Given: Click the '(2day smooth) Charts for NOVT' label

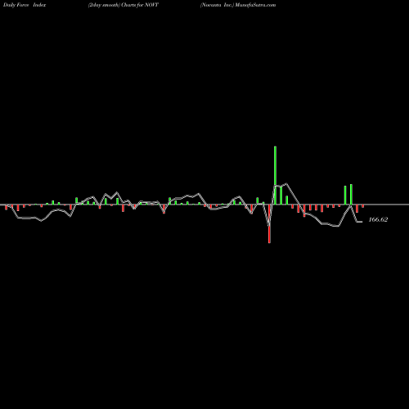Looking at the screenshot, I should pyautogui.click(x=124, y=5).
